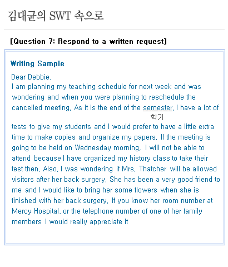This screenshot has height=267, width=228.
Task: Click the underlined word "semester"
Action: click(158, 108)
